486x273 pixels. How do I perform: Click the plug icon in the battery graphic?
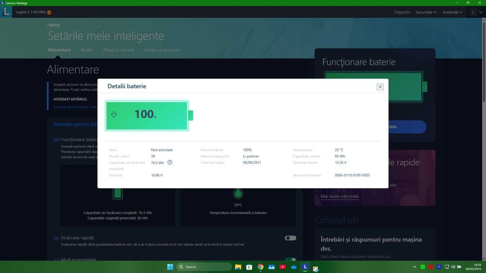point(114,115)
